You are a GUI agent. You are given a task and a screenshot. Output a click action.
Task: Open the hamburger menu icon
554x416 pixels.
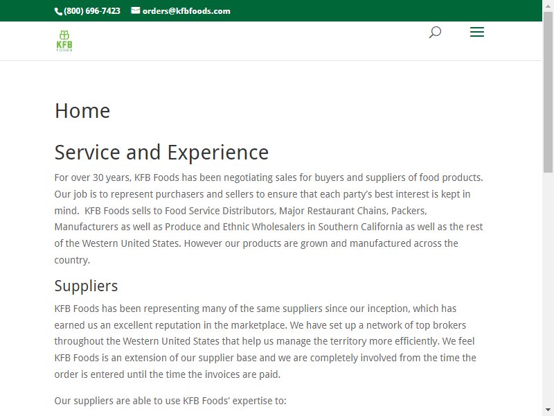click(476, 32)
